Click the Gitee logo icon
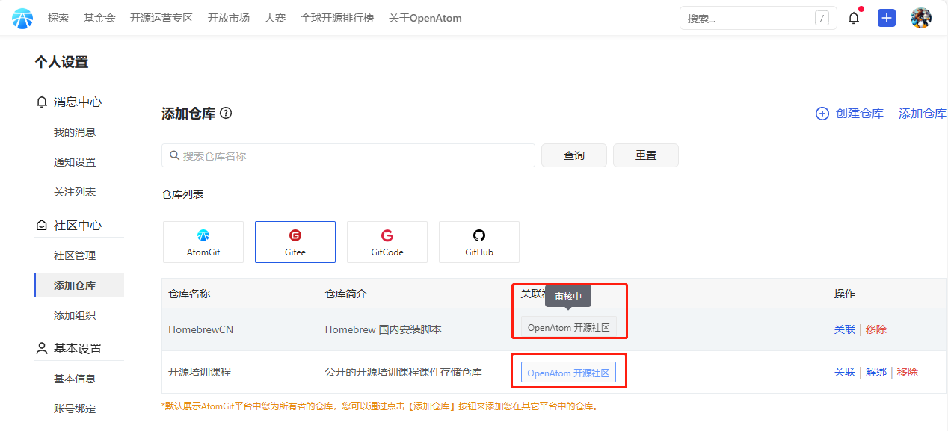 295,235
